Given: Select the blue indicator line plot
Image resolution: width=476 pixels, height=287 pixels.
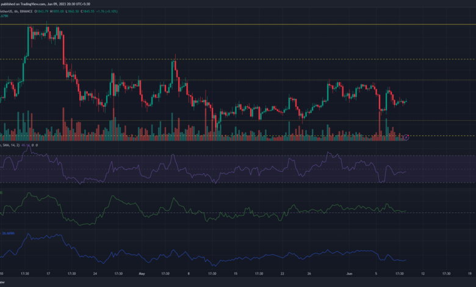Looking at the screenshot, I should click(183, 256).
